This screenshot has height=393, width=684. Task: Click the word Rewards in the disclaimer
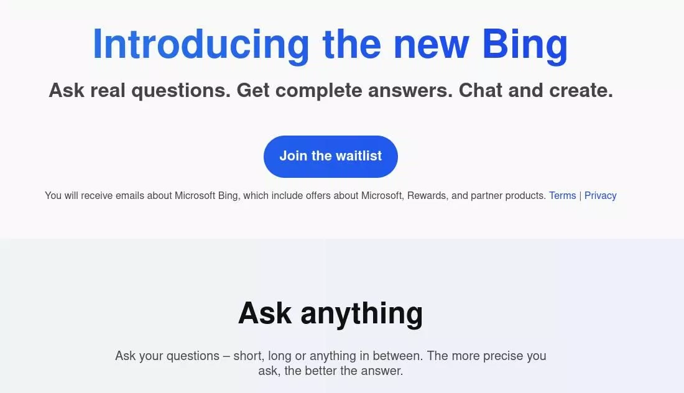coord(425,195)
